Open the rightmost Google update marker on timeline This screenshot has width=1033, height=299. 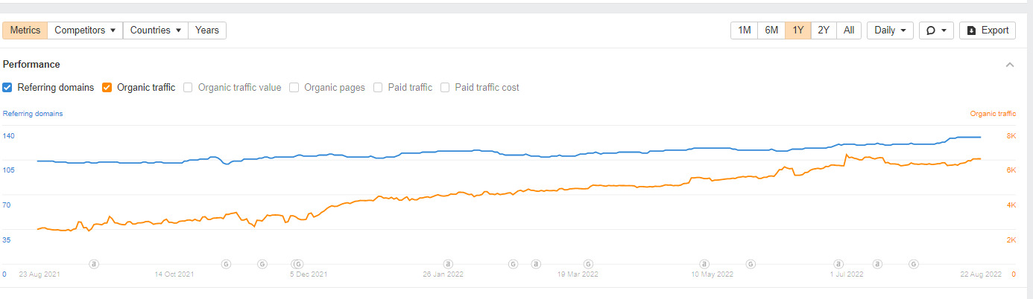click(x=914, y=263)
